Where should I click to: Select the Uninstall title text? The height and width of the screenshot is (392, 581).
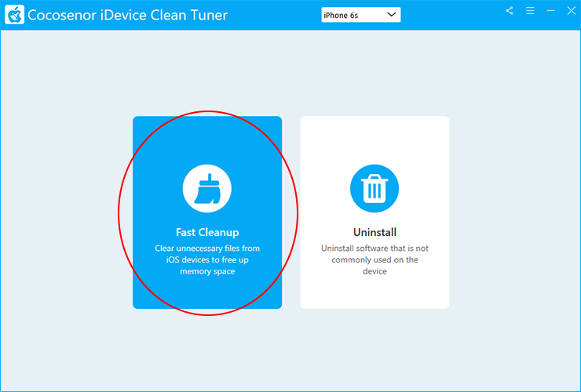click(x=375, y=232)
